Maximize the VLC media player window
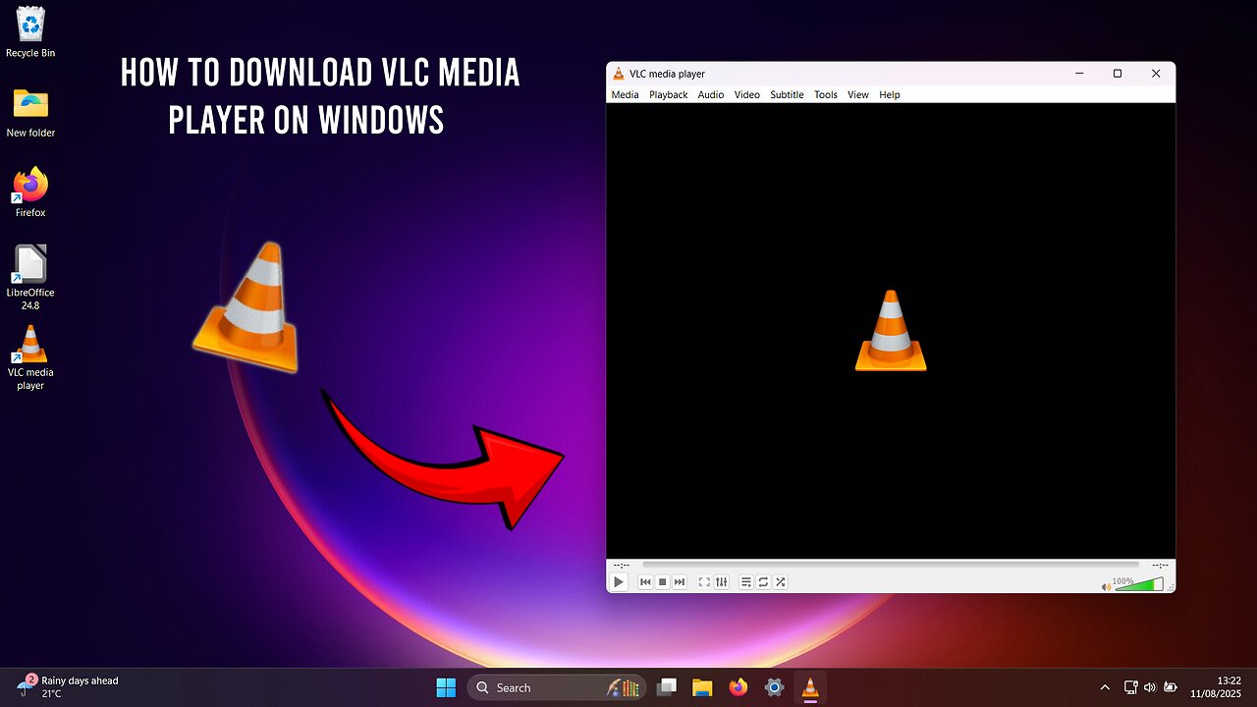1257x707 pixels. click(1118, 74)
